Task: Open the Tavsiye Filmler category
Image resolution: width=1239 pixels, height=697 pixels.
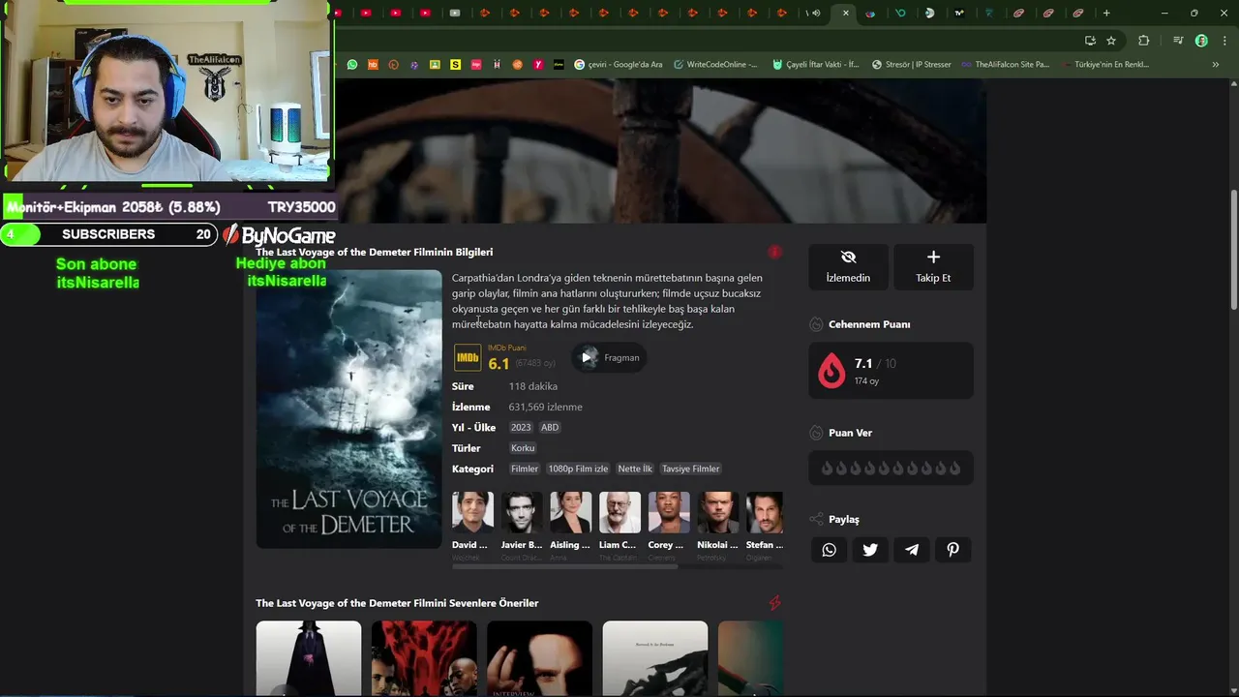Action: (x=691, y=469)
